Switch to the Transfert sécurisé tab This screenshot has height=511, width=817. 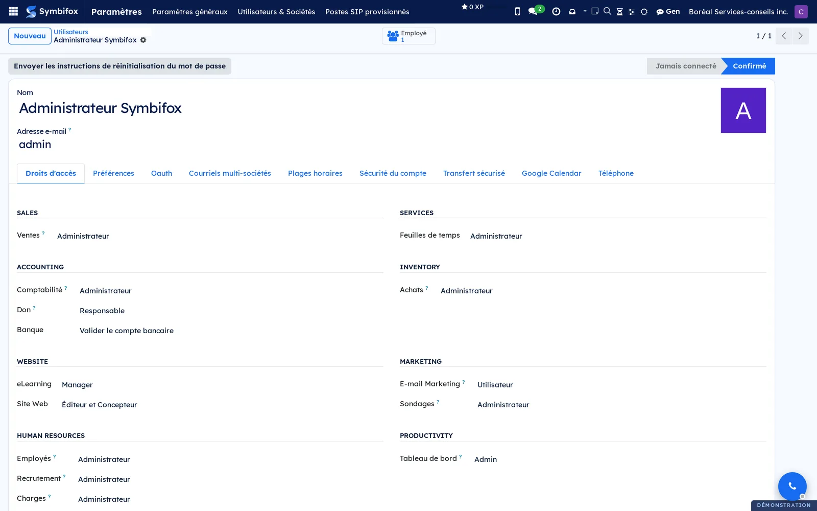tap(474, 173)
